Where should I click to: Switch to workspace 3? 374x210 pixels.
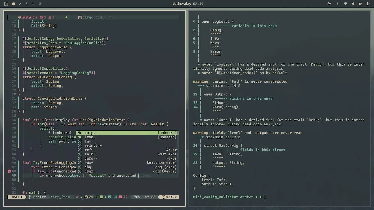27,4
